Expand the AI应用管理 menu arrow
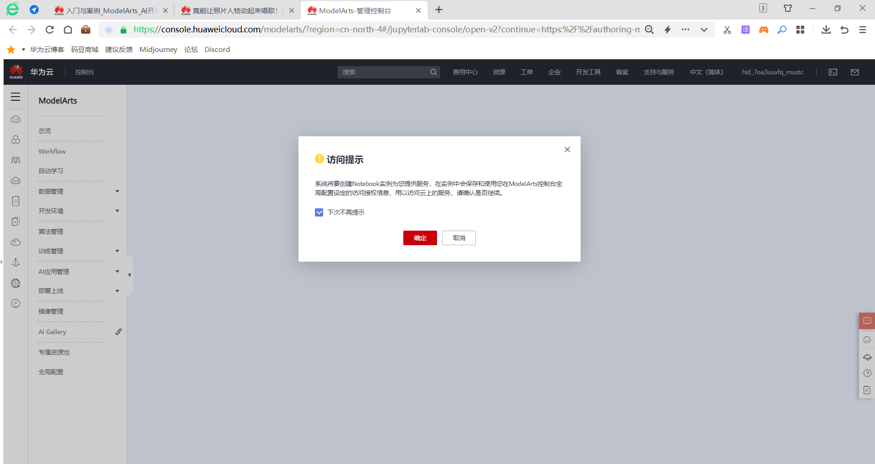 [x=118, y=272]
